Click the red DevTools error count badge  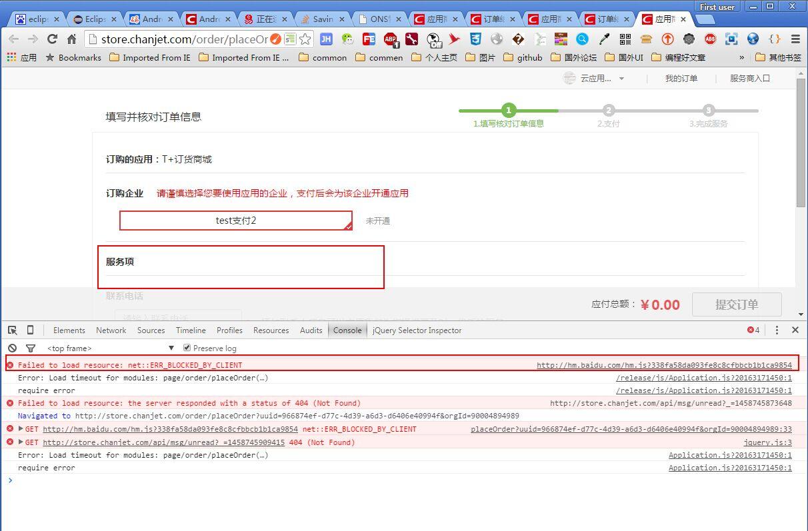coord(753,330)
